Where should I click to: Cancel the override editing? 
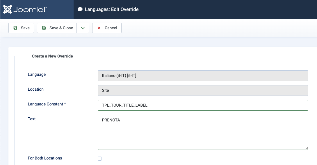tap(107, 28)
